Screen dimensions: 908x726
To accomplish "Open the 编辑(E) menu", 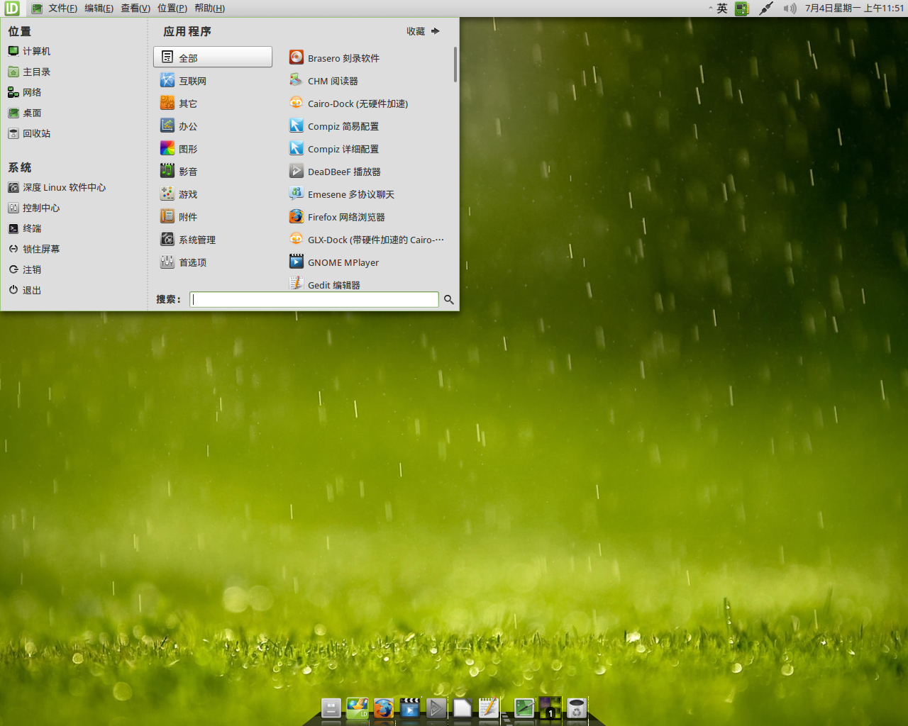I will [99, 9].
